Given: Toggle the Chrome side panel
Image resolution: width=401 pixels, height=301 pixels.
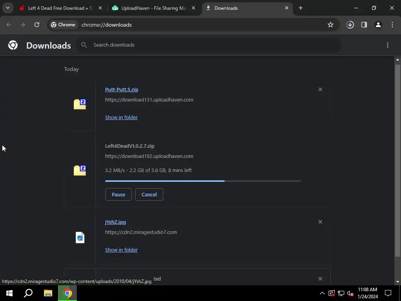Looking at the screenshot, I should click(x=364, y=25).
